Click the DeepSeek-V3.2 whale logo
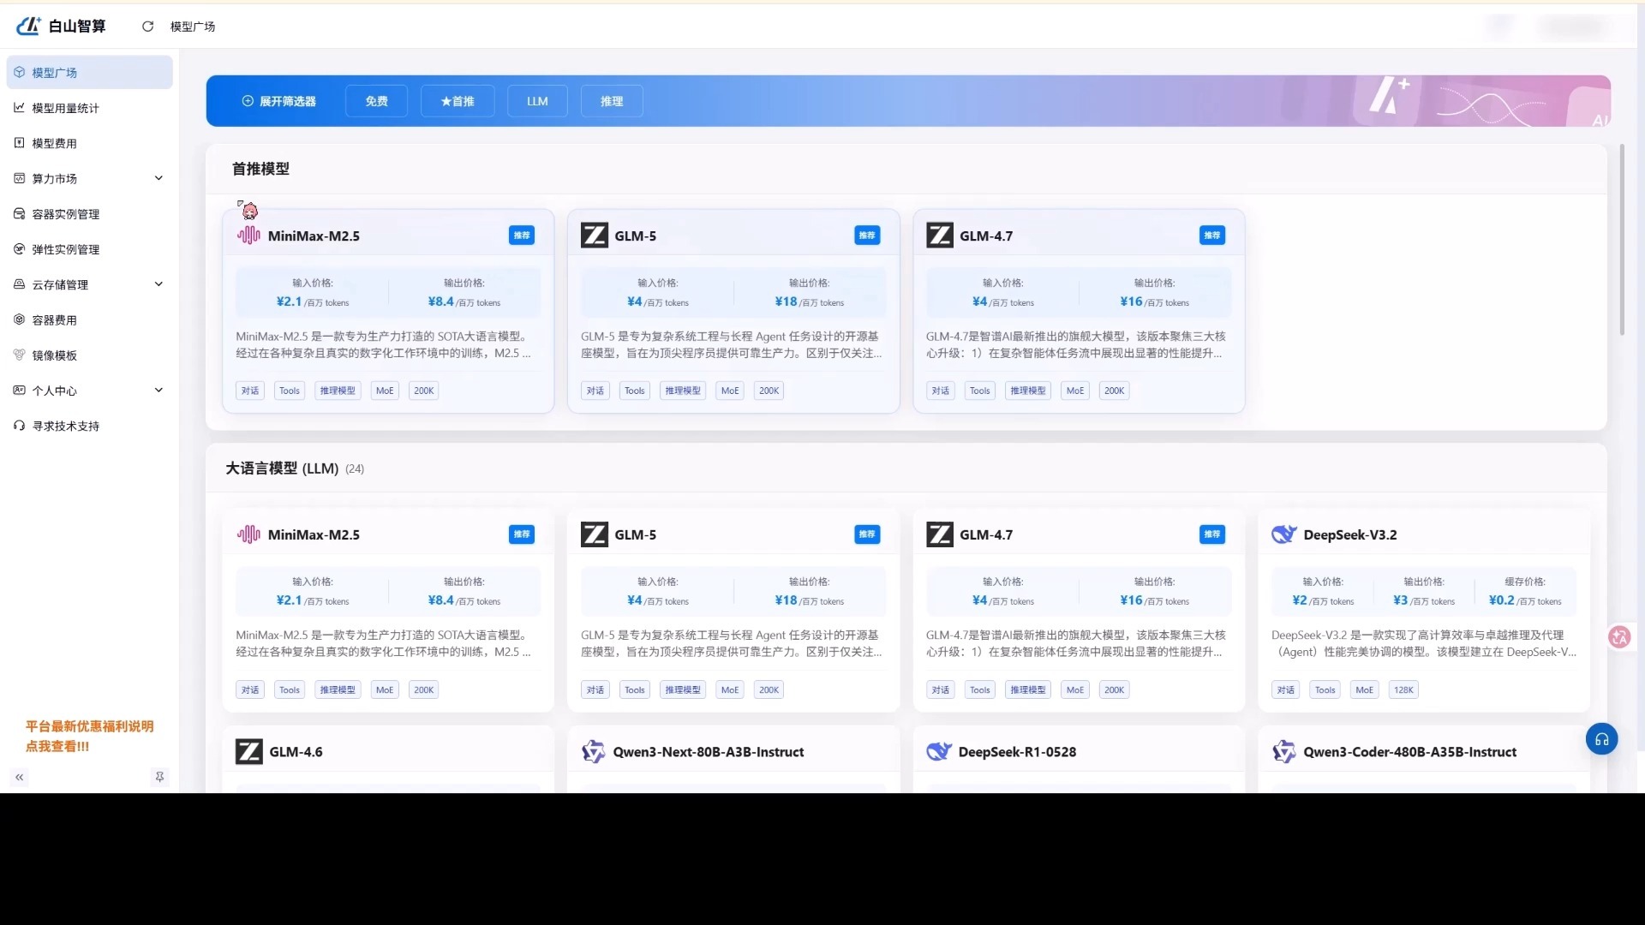1645x925 pixels. pyautogui.click(x=1283, y=534)
